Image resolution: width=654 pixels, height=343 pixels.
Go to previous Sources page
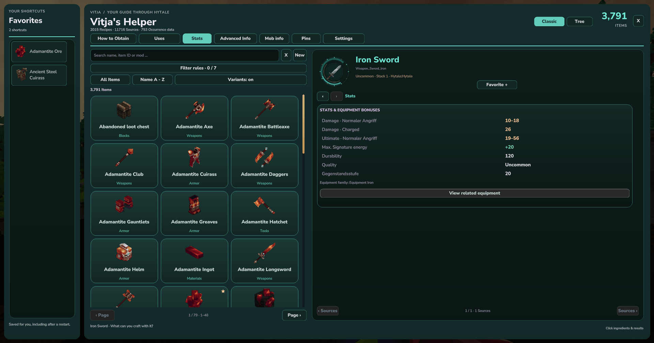(x=328, y=311)
